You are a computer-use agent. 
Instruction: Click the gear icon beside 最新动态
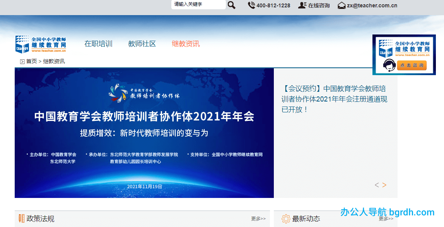(x=286, y=219)
